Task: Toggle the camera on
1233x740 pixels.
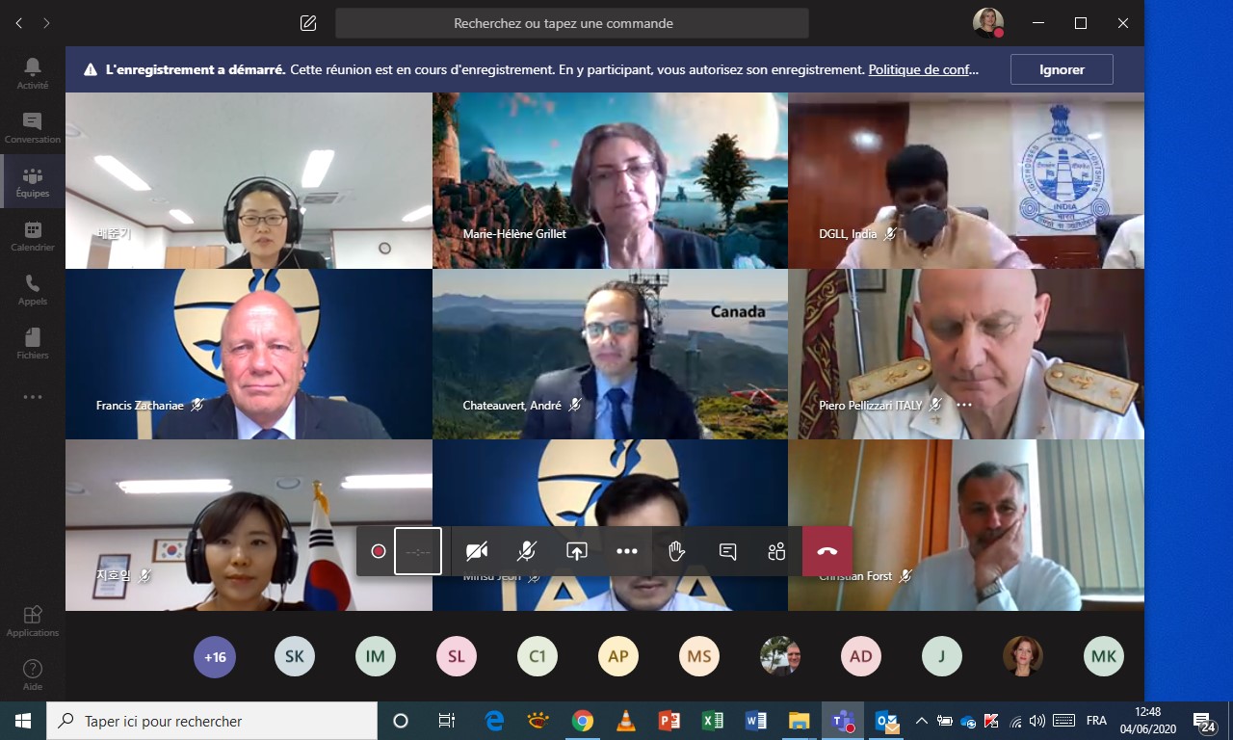Action: (476, 551)
